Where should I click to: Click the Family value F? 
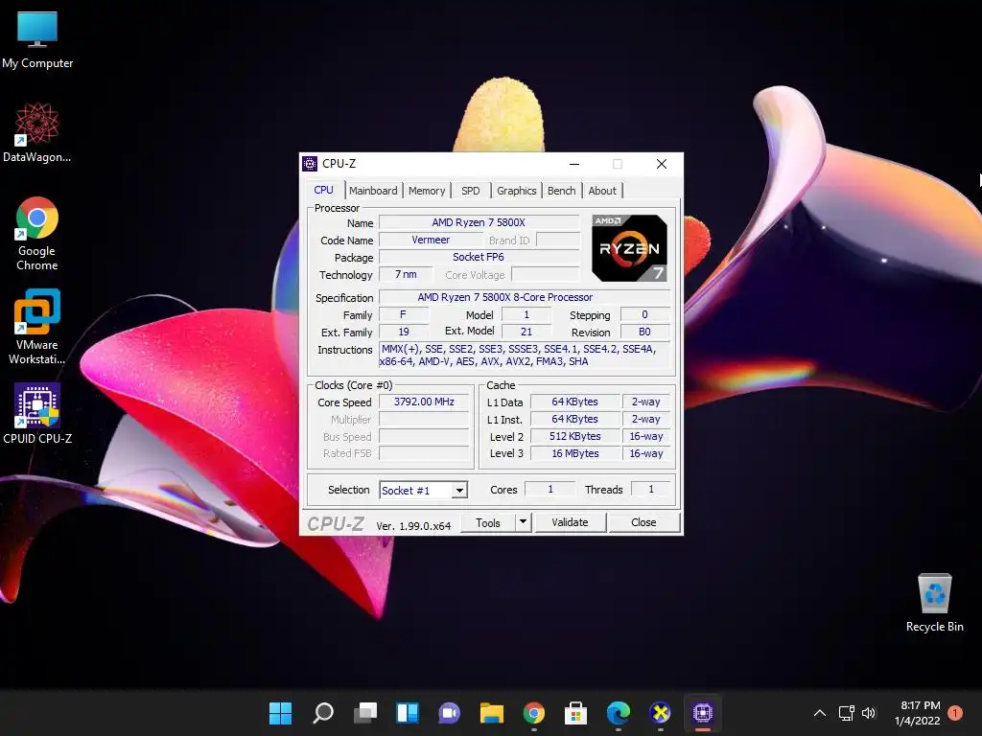pyautogui.click(x=404, y=314)
